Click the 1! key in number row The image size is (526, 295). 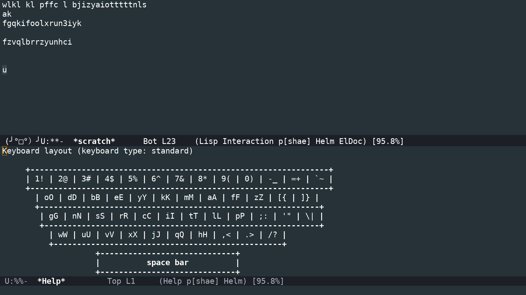coord(39,179)
